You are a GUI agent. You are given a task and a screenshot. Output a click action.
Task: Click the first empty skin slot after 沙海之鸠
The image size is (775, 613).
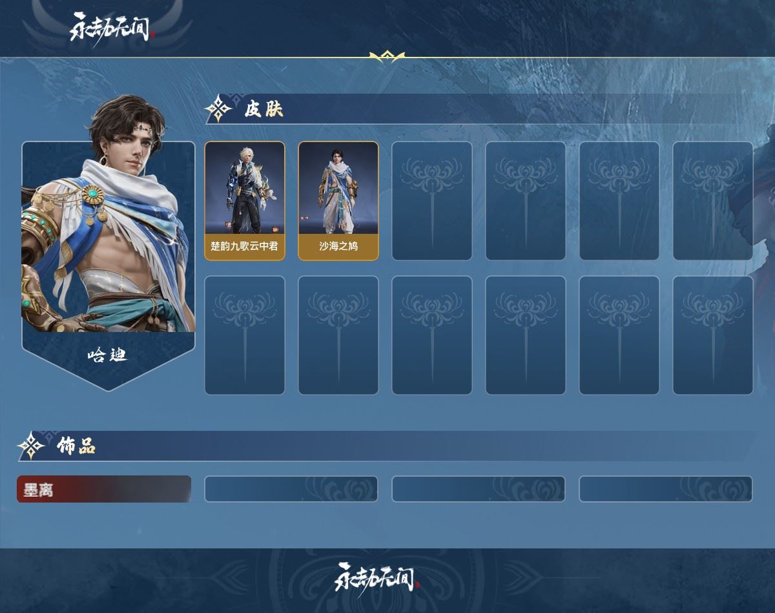click(x=432, y=201)
